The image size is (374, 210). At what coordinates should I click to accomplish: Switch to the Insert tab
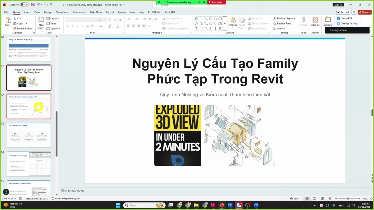27,12
